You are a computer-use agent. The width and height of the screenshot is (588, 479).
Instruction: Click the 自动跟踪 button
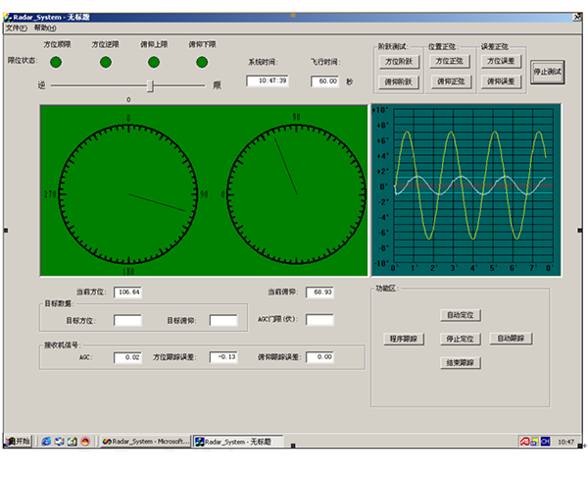click(512, 339)
